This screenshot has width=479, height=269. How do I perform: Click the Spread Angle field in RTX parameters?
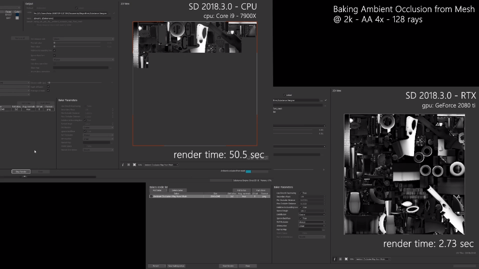[x=311, y=211]
